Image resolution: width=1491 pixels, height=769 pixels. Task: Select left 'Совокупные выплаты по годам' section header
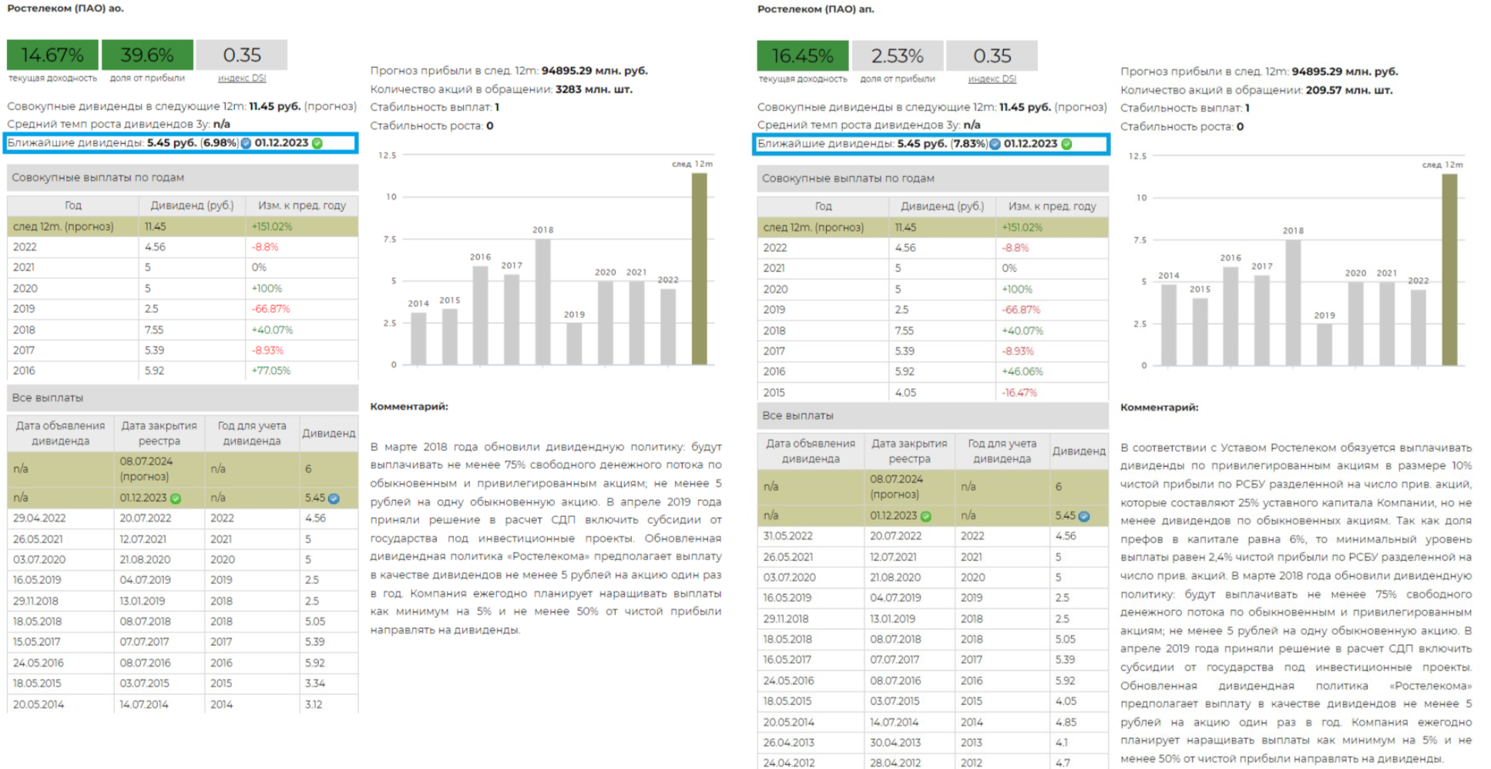[x=183, y=177]
